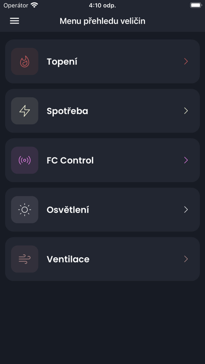Expand Topení via its red chevron
This screenshot has height=364, width=205.
(x=186, y=62)
